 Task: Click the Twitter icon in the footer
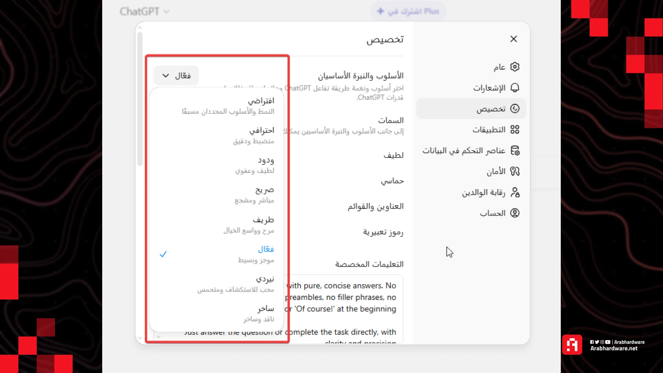pyautogui.click(x=597, y=342)
